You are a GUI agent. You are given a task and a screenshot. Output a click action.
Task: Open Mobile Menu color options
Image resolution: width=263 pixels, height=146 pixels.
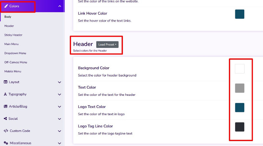pyautogui.click(x=13, y=71)
